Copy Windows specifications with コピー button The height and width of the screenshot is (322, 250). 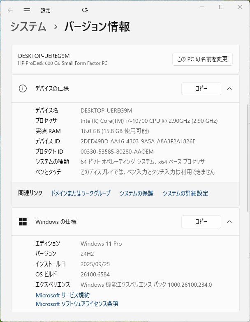(201, 222)
